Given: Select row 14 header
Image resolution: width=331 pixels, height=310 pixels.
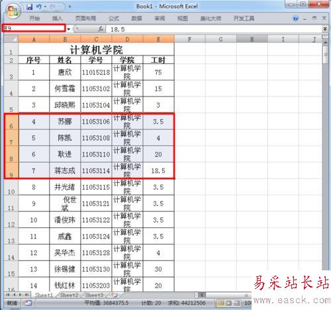Looking at the screenshot, I should [11, 252].
